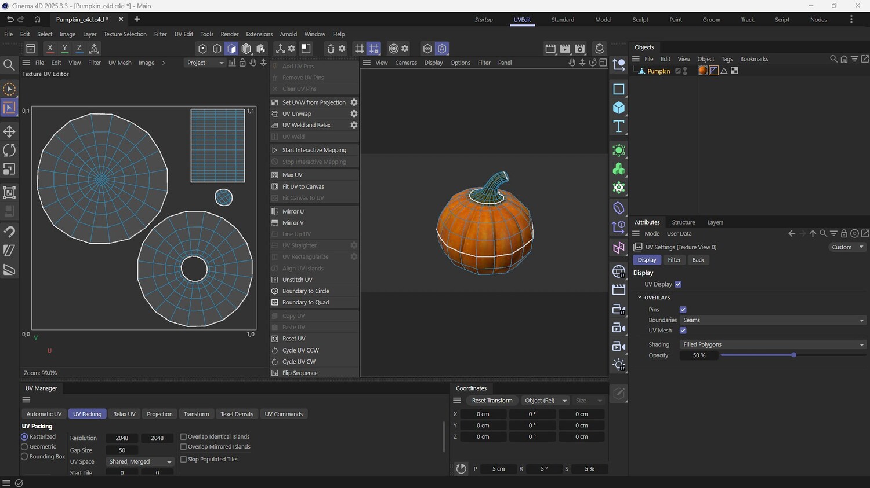The image size is (870, 488).
Task: Click the home icon in title bar
Action: click(37, 20)
